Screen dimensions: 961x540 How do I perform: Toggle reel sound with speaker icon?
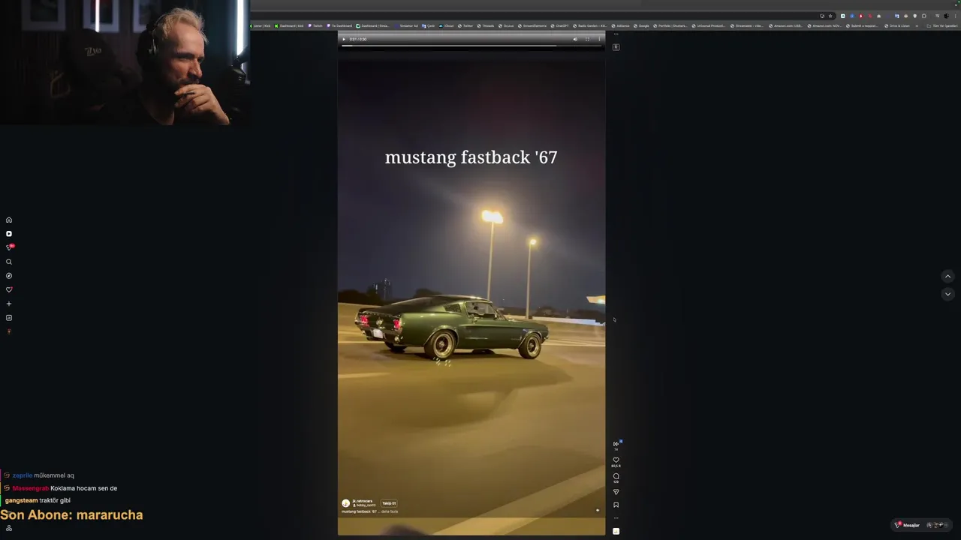(x=598, y=510)
